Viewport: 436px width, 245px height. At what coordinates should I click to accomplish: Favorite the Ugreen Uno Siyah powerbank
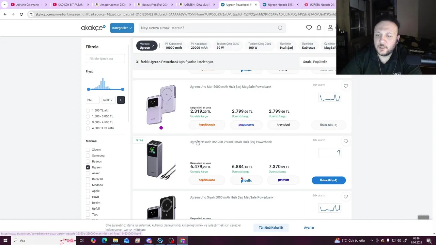click(346, 197)
